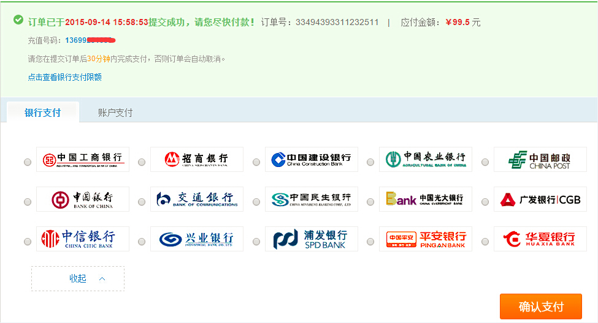Select the Bank of China radio button
Viewport: 598px width, 323px height.
28,202
